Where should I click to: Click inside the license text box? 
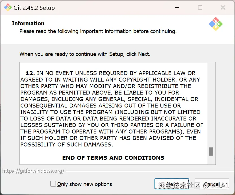113,113
